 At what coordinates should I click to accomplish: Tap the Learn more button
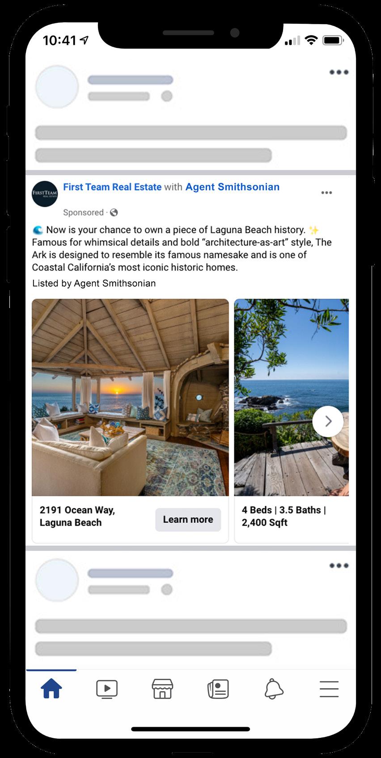tap(188, 519)
